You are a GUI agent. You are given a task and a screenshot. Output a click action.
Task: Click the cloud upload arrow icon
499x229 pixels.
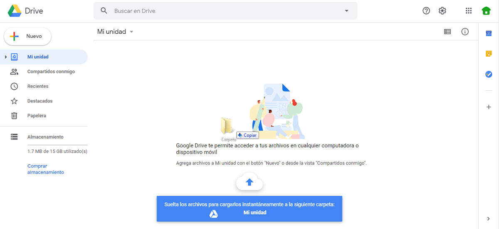249,182
